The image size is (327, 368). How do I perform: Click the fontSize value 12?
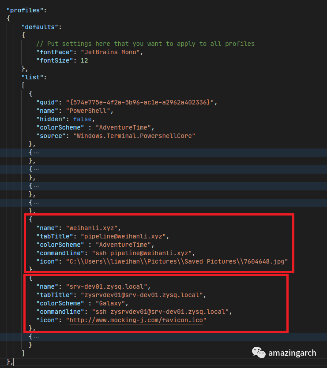point(84,60)
